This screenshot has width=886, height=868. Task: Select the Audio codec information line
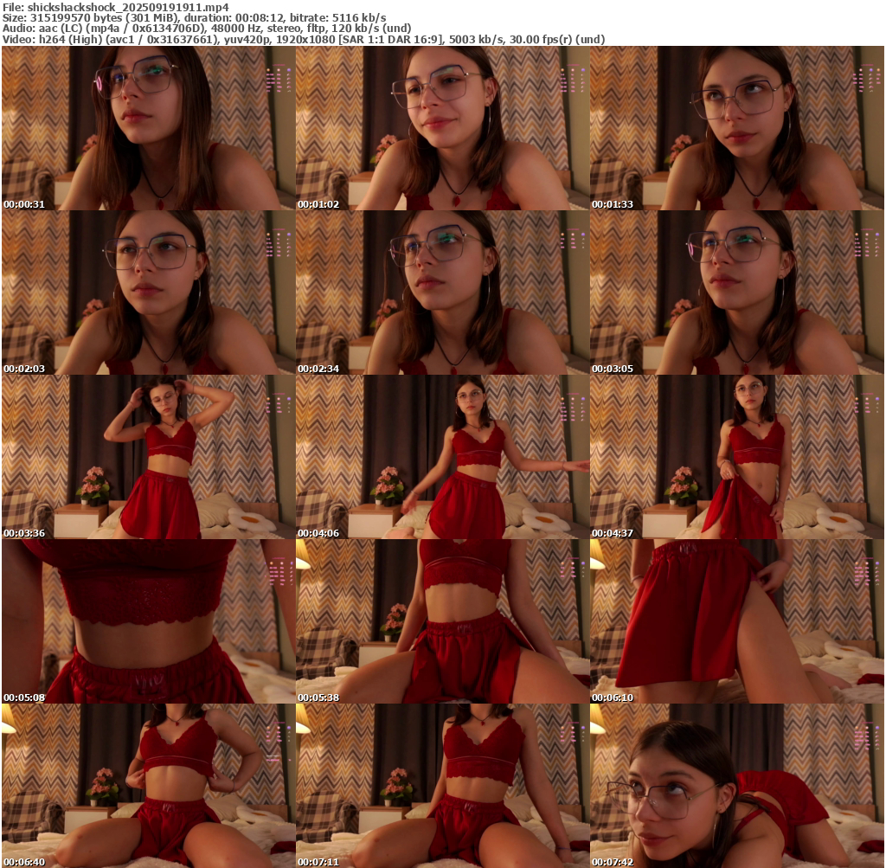tap(208, 28)
